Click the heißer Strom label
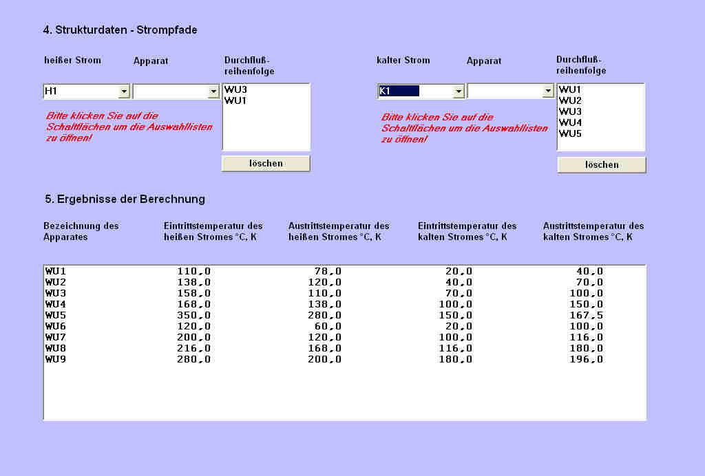Screen dimensions: 705x476 (x=72, y=60)
